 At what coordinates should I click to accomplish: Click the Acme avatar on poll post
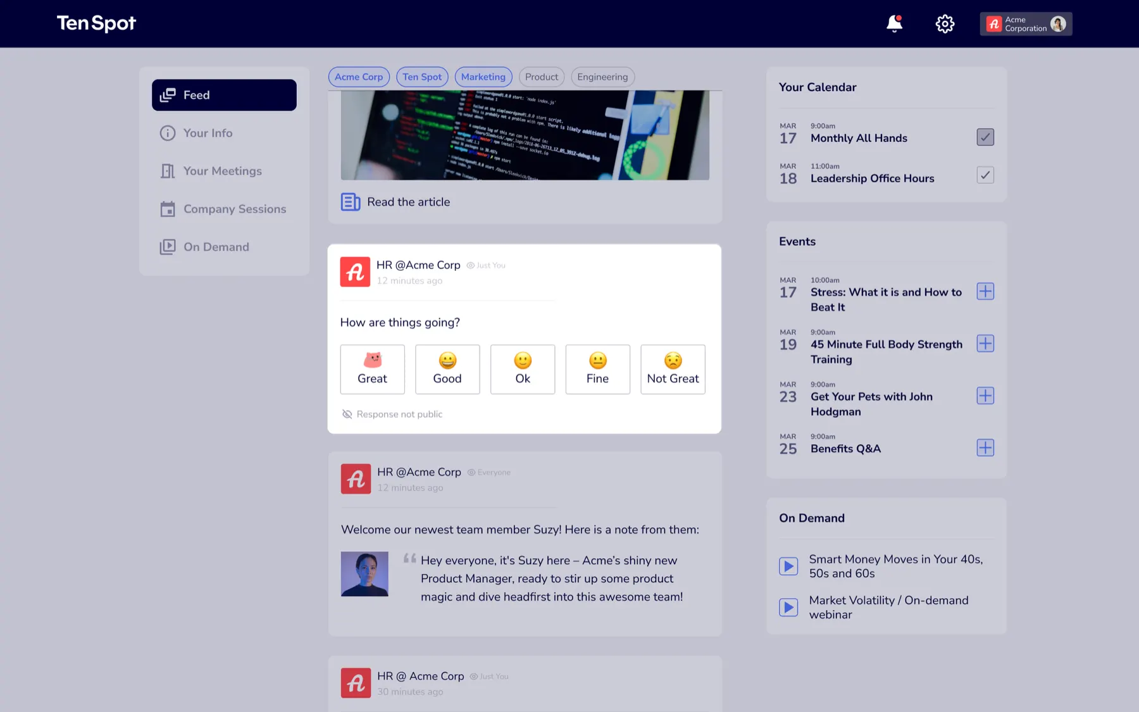tap(355, 272)
